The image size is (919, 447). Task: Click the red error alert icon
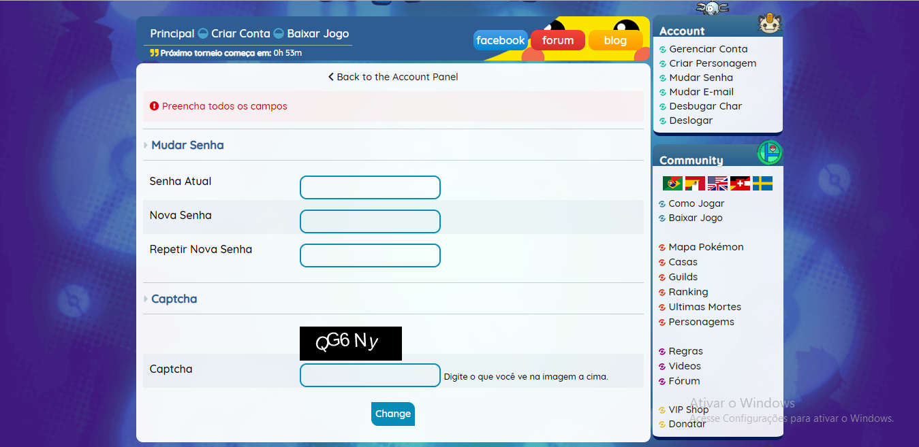pyautogui.click(x=155, y=106)
